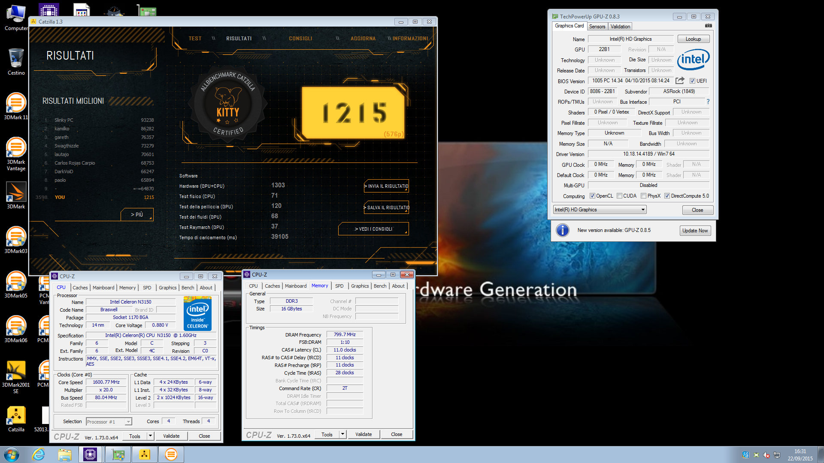Open Caches tab in left CPU-Z window

(x=80, y=288)
